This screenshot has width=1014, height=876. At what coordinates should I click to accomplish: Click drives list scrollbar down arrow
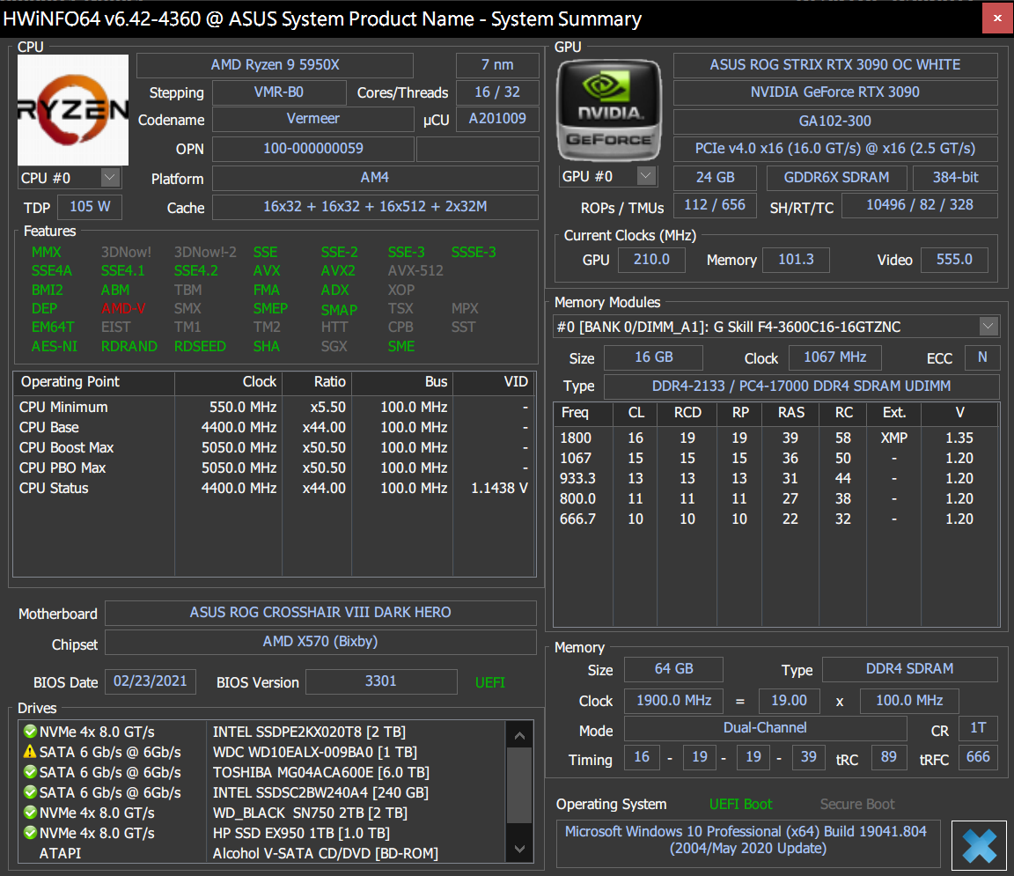[x=519, y=848]
